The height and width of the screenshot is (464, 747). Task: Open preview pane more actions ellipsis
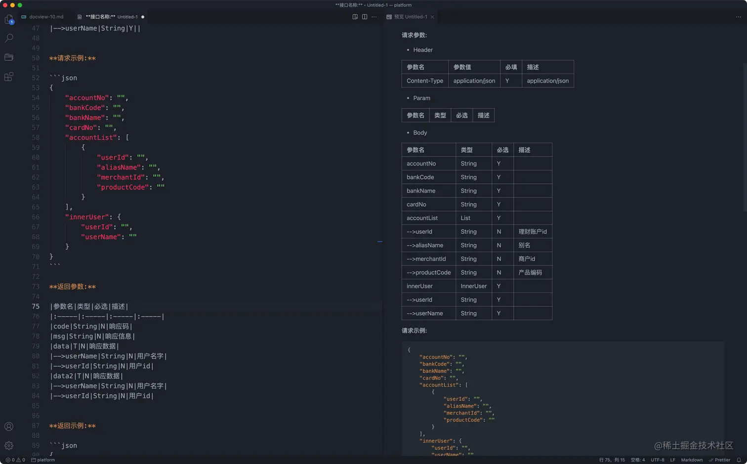coord(738,17)
